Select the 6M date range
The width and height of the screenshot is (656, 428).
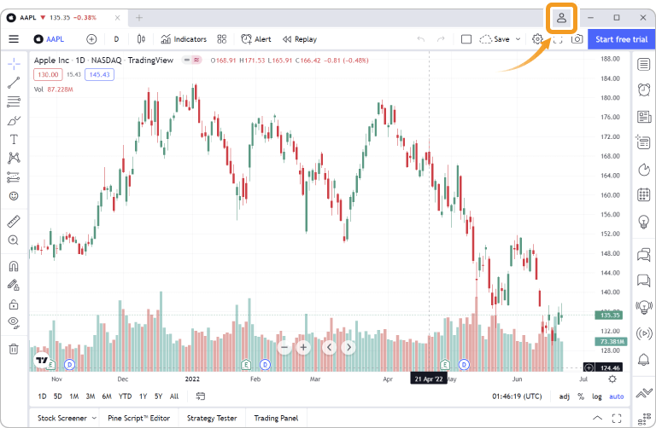click(107, 396)
